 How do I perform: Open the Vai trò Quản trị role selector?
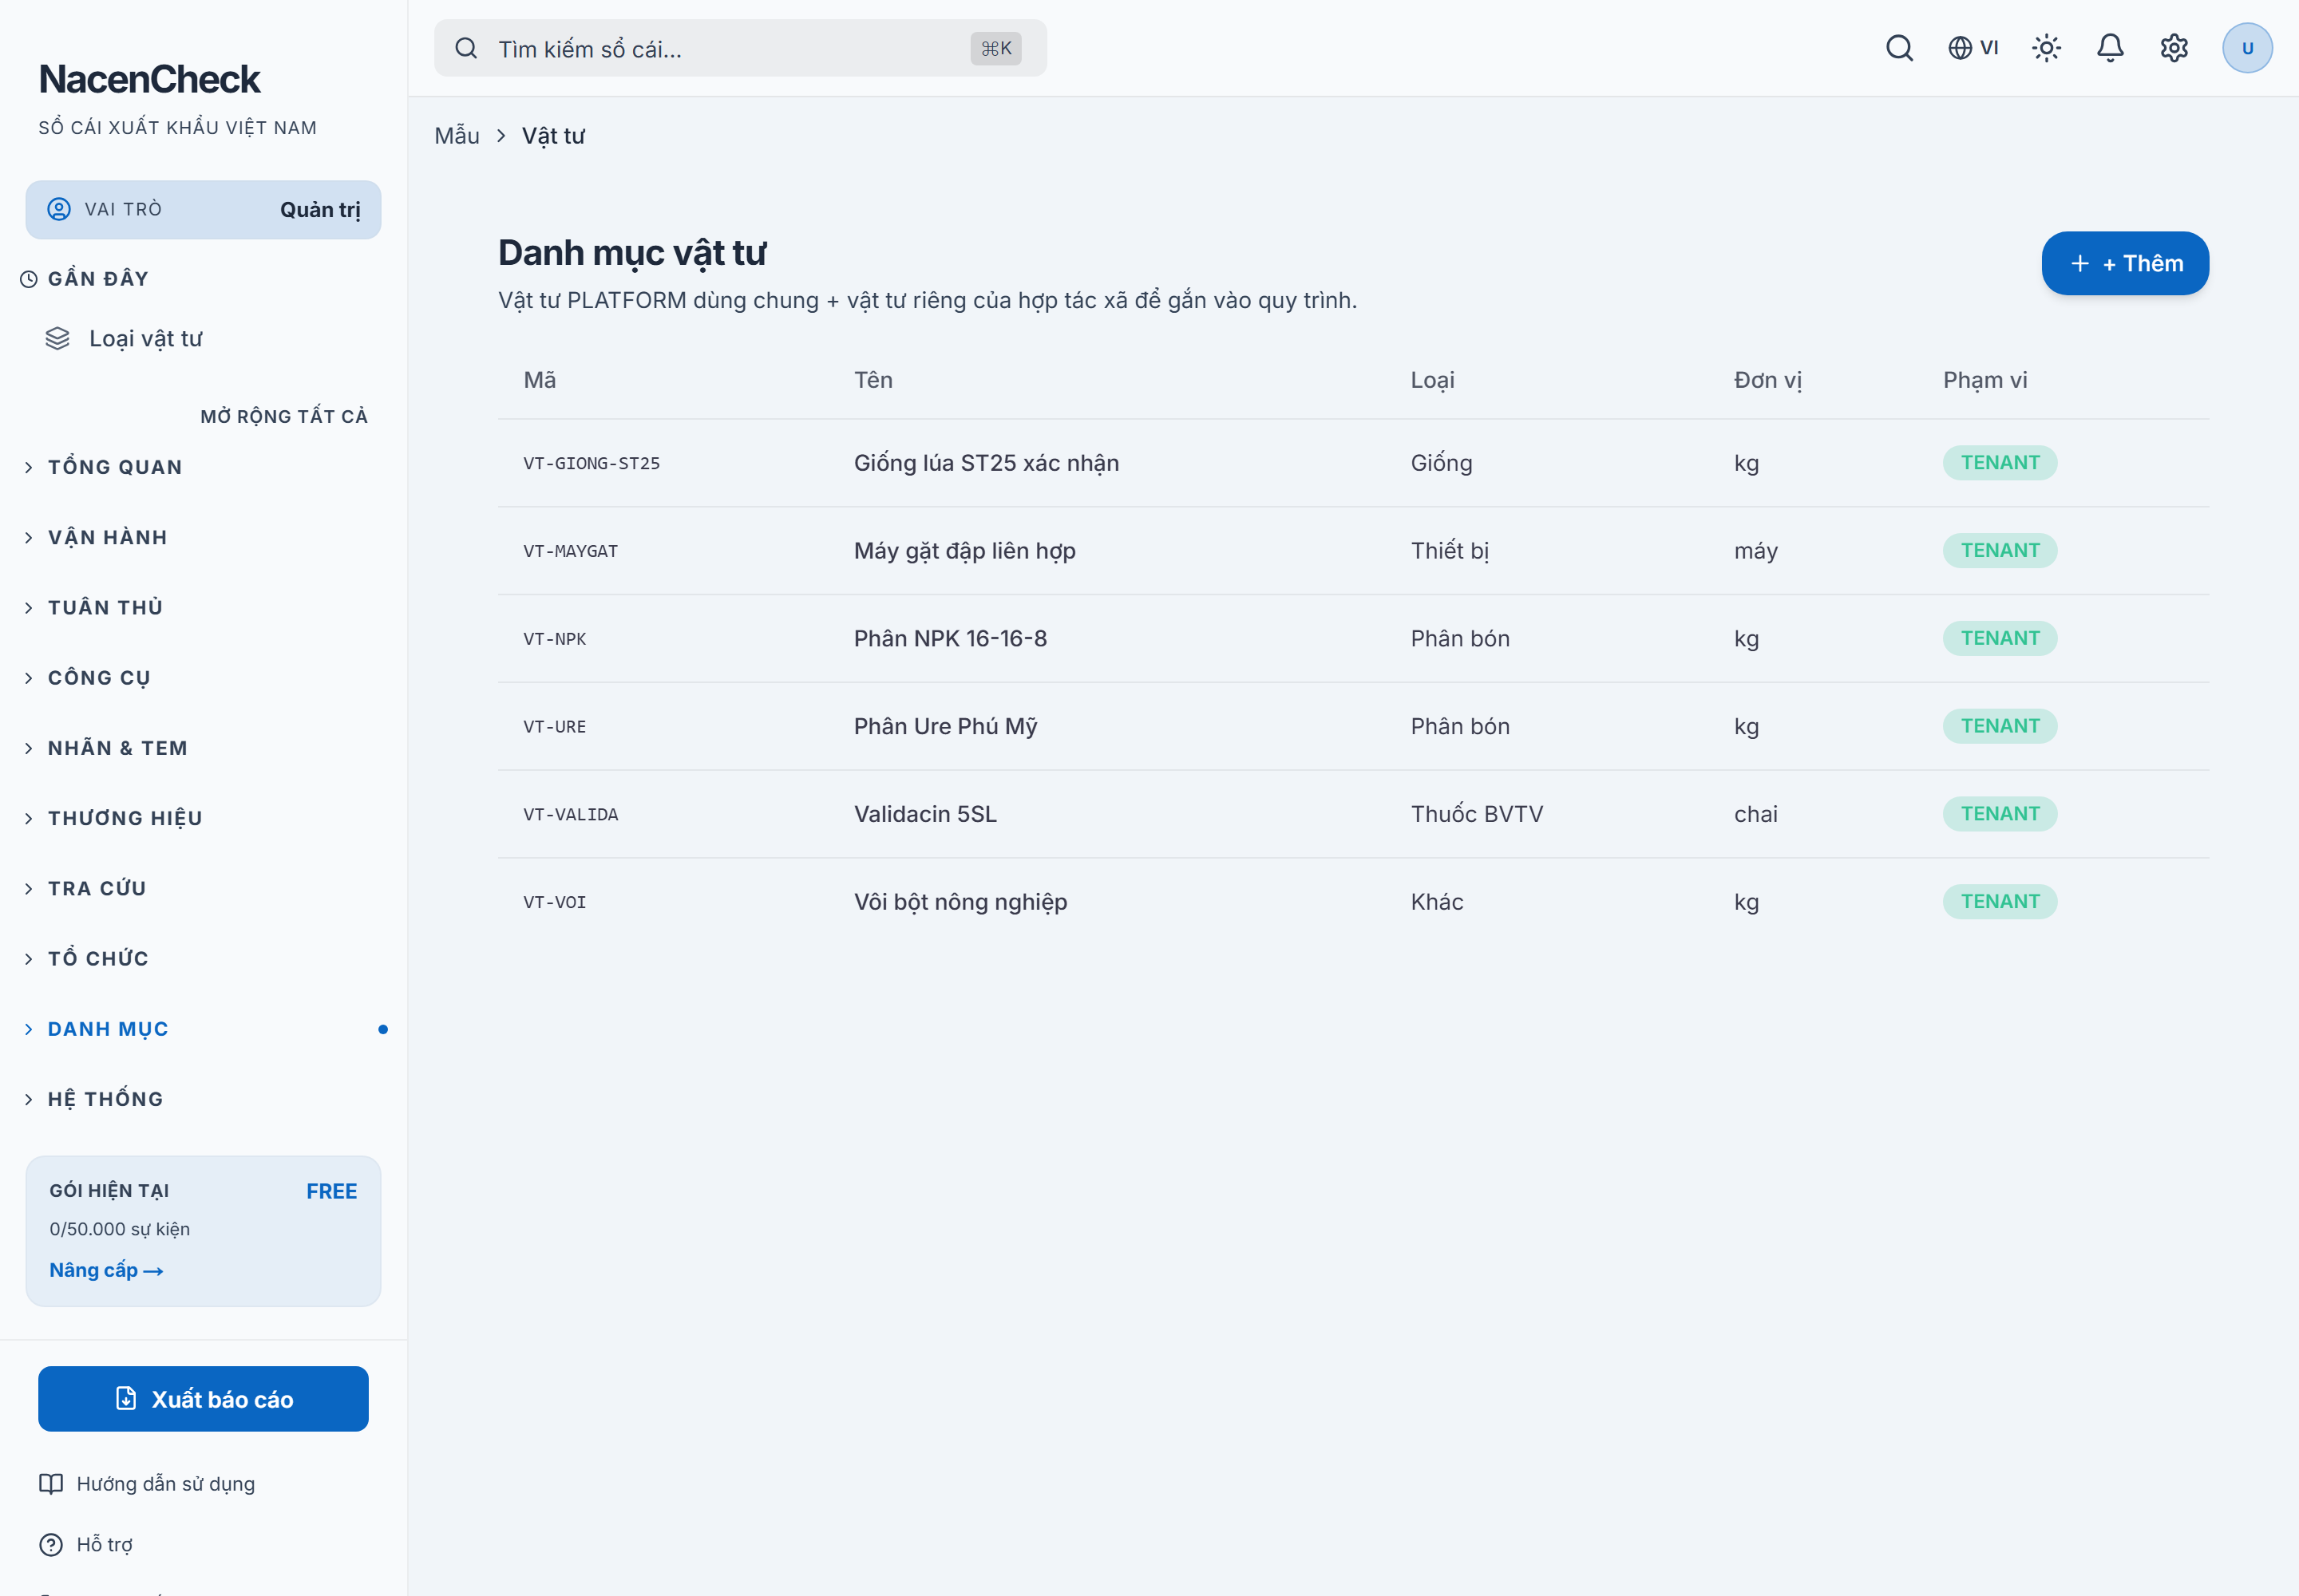click(x=203, y=210)
